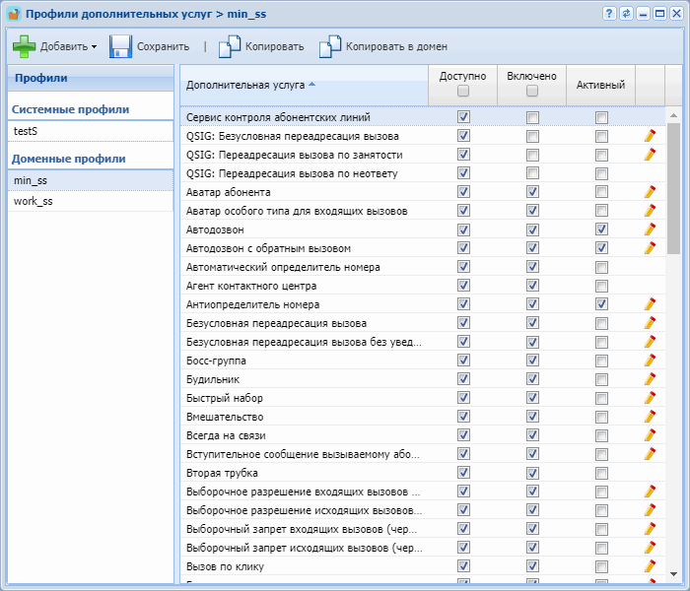Click the refresh icon in title bar
Image resolution: width=690 pixels, height=591 pixels.
click(626, 14)
